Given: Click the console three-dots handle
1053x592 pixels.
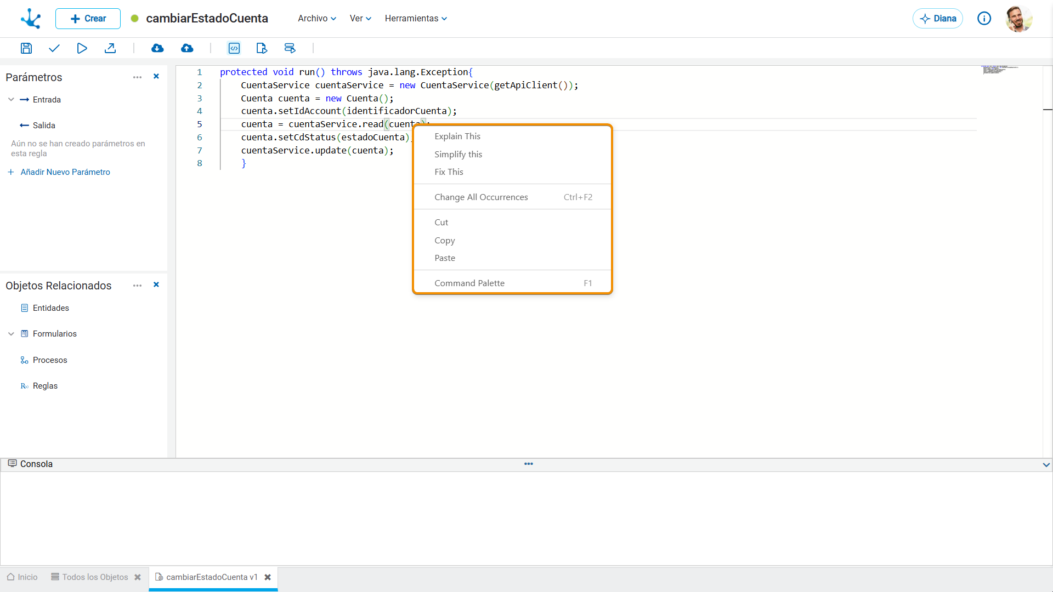Looking at the screenshot, I should pyautogui.click(x=529, y=464).
